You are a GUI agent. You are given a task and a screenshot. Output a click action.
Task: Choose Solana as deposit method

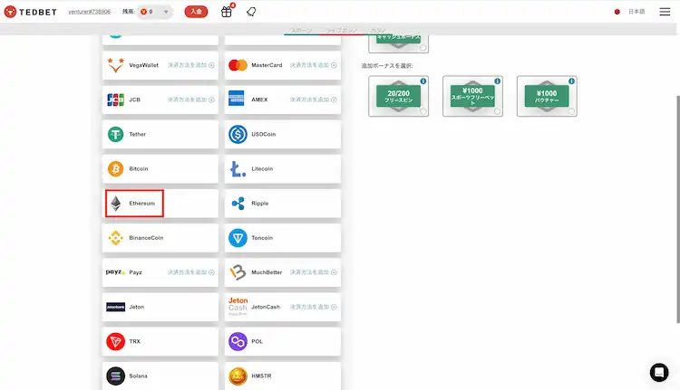pyautogui.click(x=160, y=376)
